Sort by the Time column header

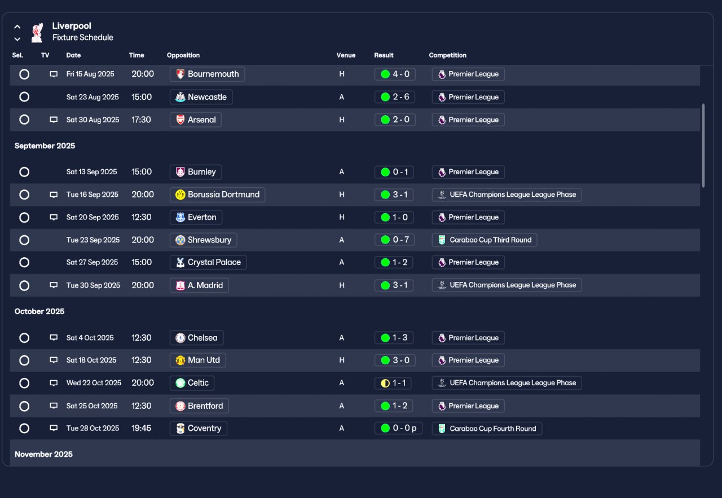click(x=137, y=55)
